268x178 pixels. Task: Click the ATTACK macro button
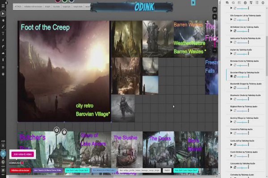(18, 7)
